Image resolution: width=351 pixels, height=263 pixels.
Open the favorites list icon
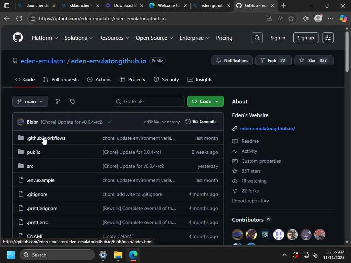click(306, 18)
